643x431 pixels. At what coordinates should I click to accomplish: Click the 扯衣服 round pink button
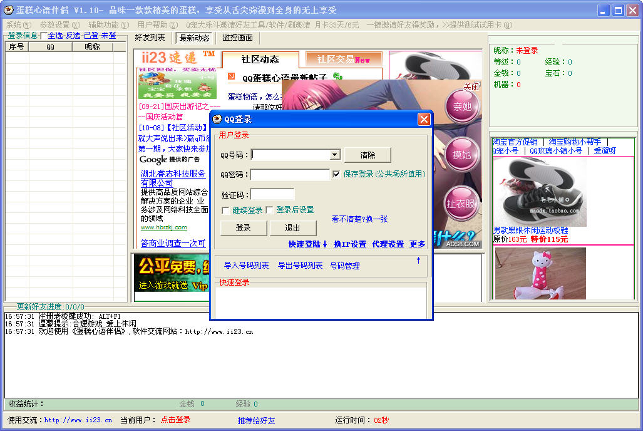[461, 204]
